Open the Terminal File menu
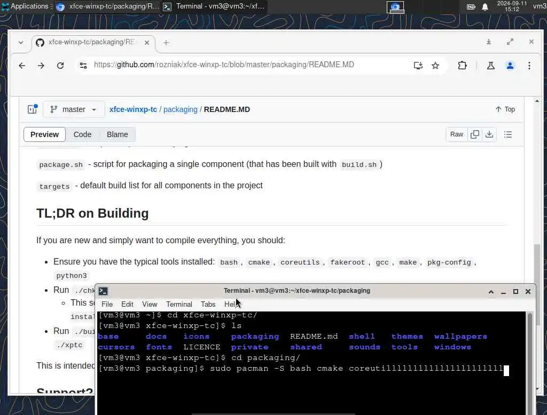 click(107, 304)
